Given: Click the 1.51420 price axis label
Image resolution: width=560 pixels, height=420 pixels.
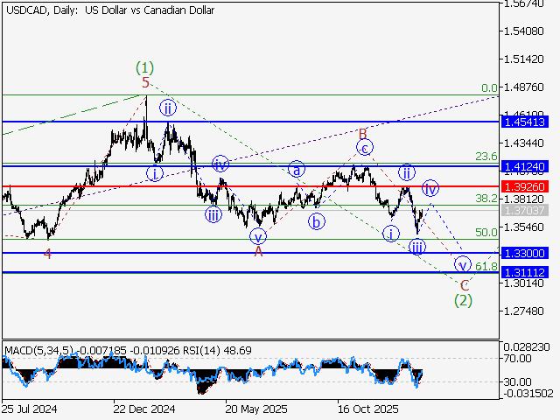Looking at the screenshot, I should pos(523,59).
